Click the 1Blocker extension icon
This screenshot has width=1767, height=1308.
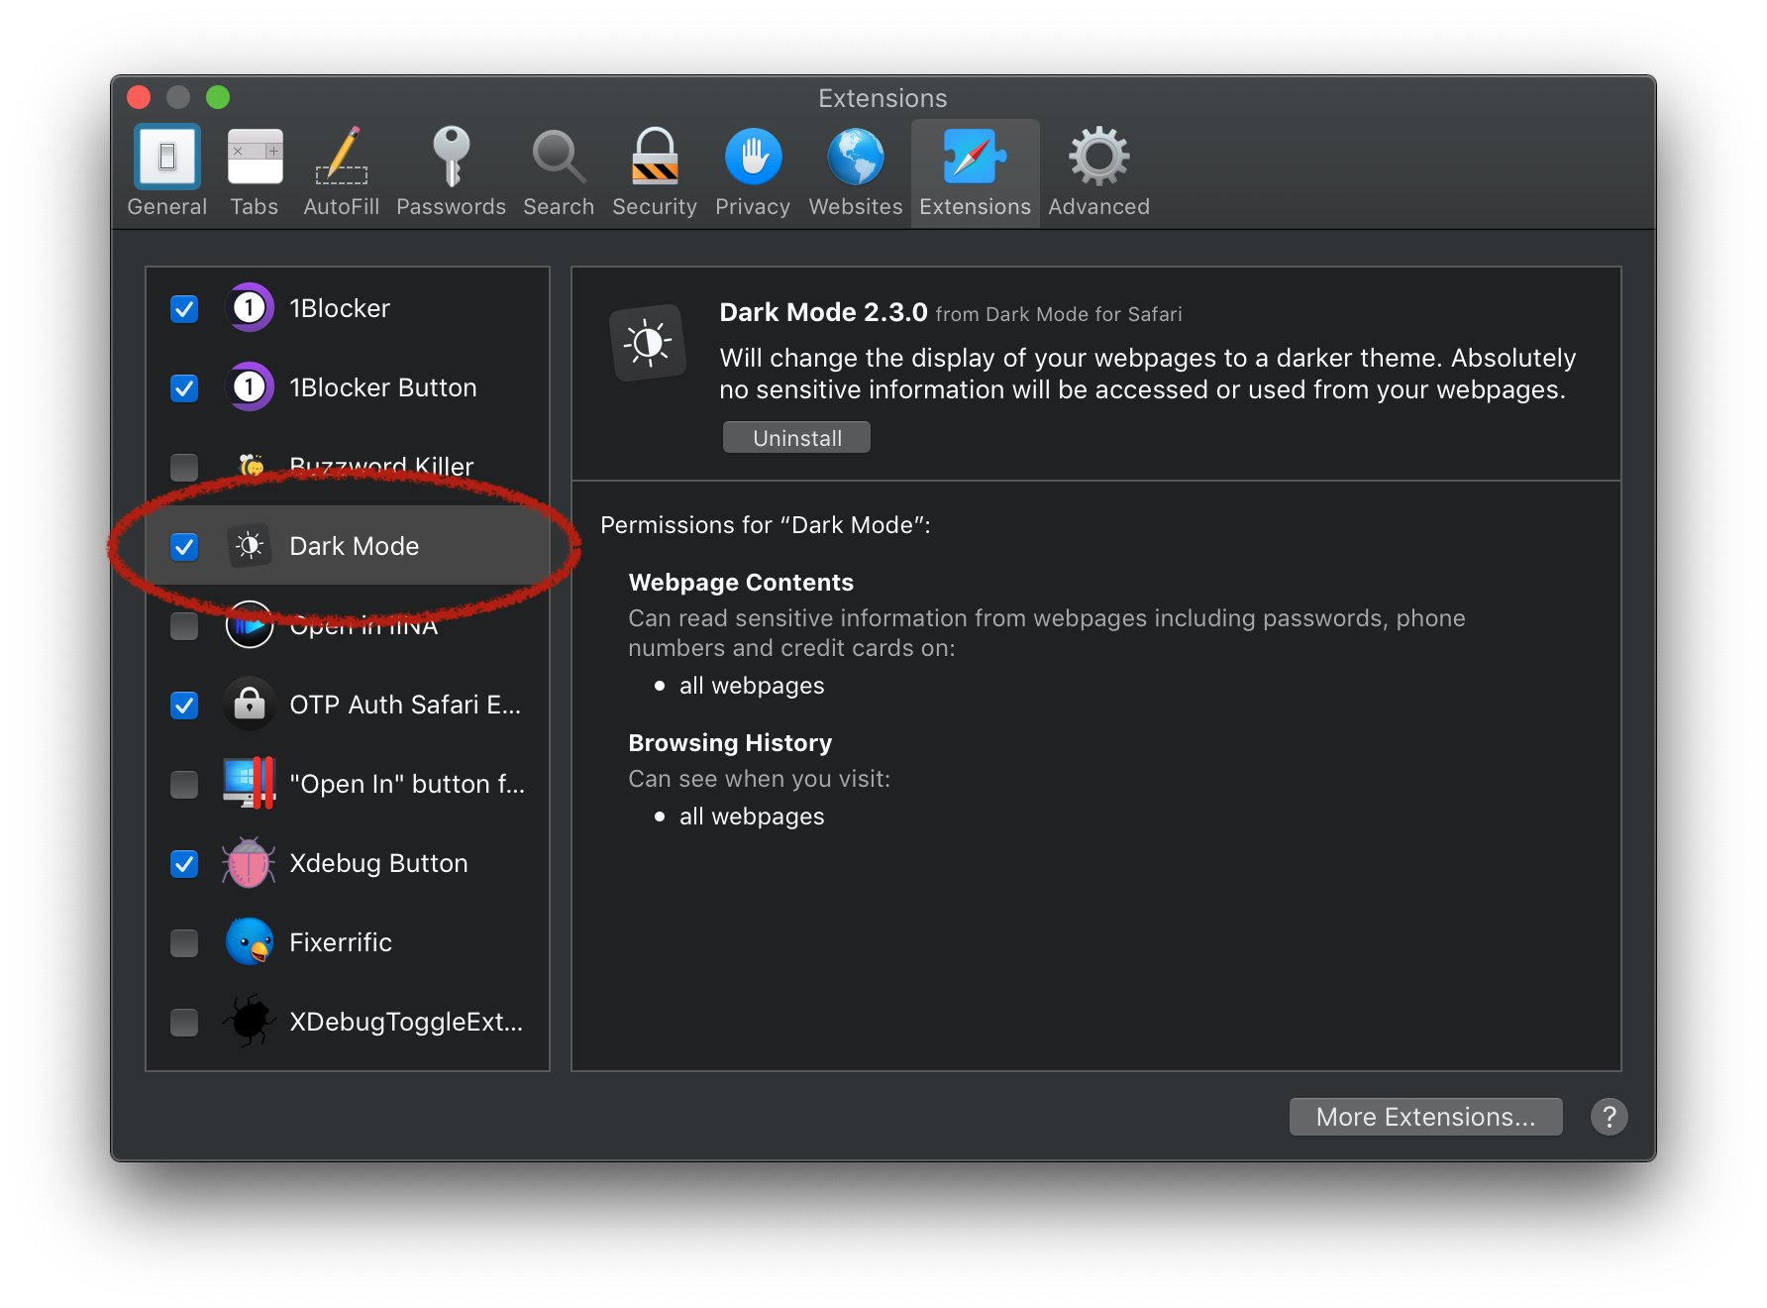(250, 308)
